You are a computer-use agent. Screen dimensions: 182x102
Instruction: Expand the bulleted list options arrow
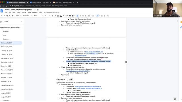[100, 16]
